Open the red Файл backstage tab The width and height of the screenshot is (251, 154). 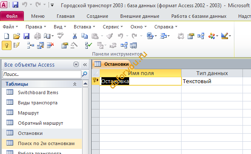[12, 16]
